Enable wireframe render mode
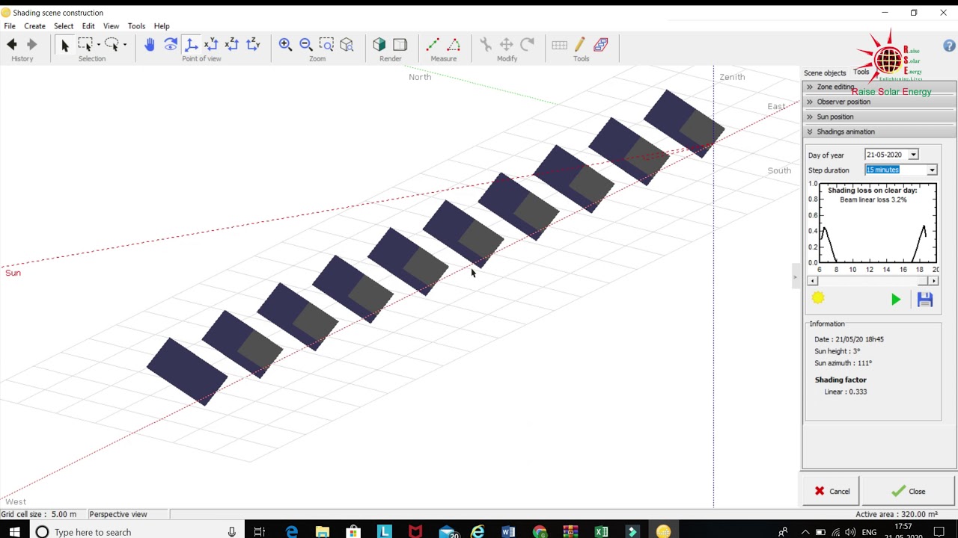This screenshot has width=958, height=538. coord(400,45)
